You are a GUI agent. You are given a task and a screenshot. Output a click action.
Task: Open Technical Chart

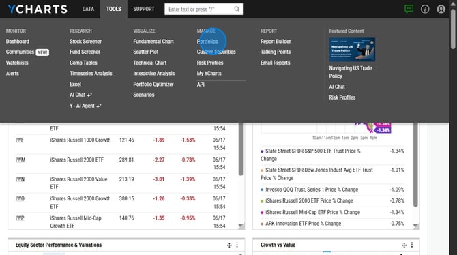[150, 63]
